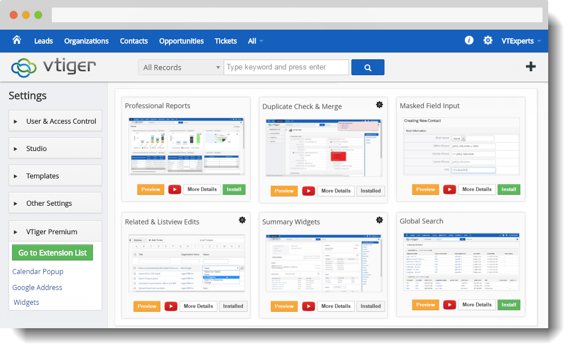Collapse the VTiger Premium section
The width and height of the screenshot is (575, 355).
click(55, 231)
